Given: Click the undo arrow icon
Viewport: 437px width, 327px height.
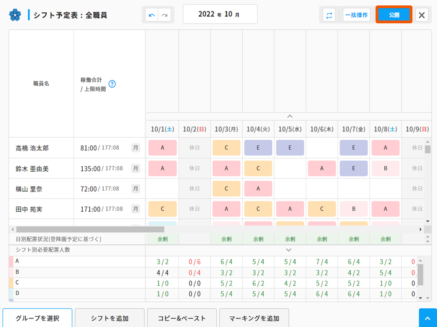Looking at the screenshot, I should coord(152,15).
